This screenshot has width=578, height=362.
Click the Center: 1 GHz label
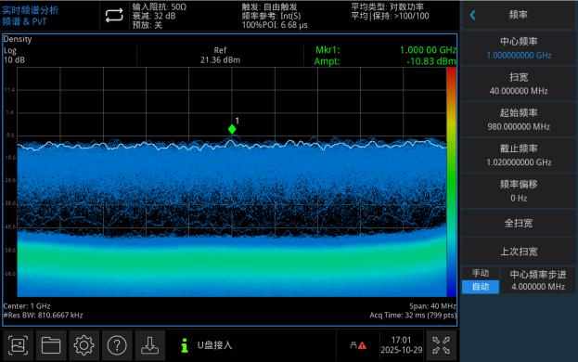(x=27, y=306)
